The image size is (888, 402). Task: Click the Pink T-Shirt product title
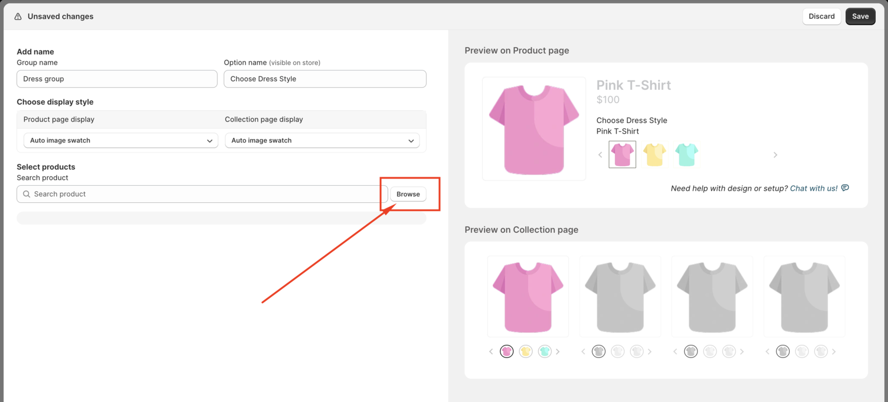click(x=634, y=85)
